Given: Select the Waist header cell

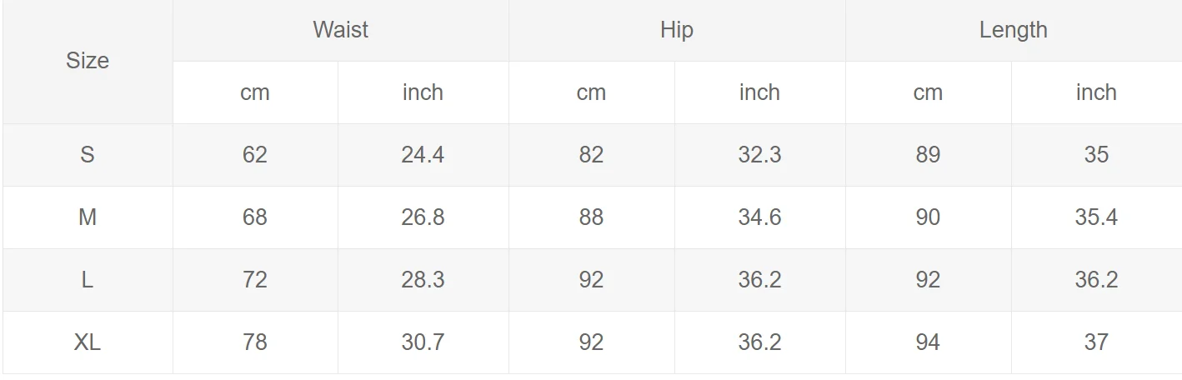Looking at the screenshot, I should coord(341,31).
